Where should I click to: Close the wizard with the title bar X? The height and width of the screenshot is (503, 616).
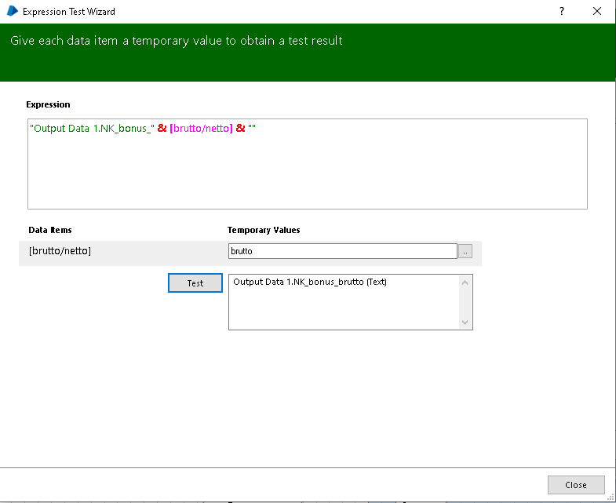[598, 12]
